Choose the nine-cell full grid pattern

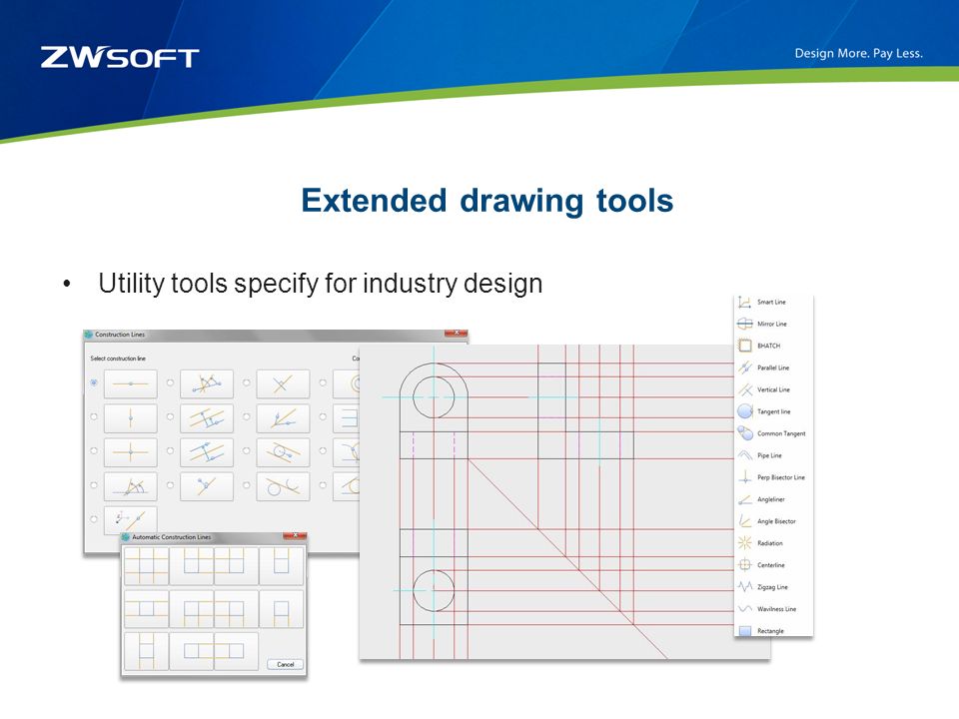tap(146, 566)
